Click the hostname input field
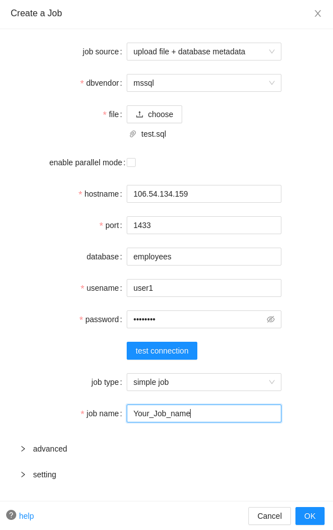This screenshot has height=530, width=333. tap(204, 194)
